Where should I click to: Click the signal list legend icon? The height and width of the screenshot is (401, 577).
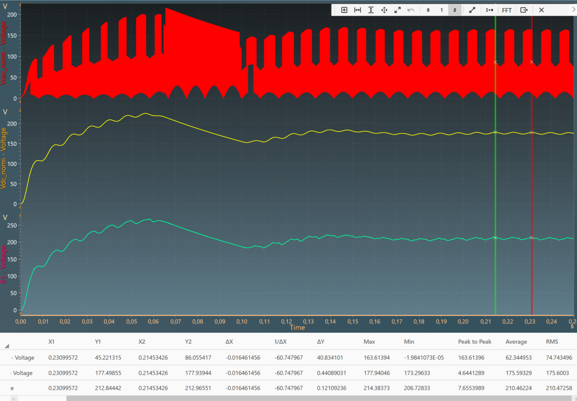point(489,10)
